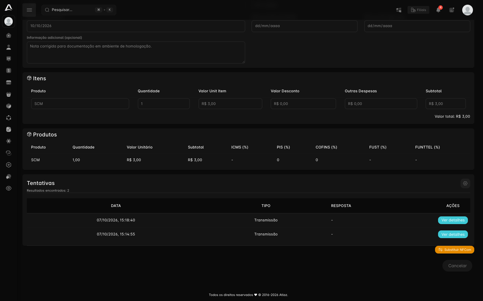The image size is (483, 301).
Task: Open the Filiais branch selector
Action: tap(418, 10)
